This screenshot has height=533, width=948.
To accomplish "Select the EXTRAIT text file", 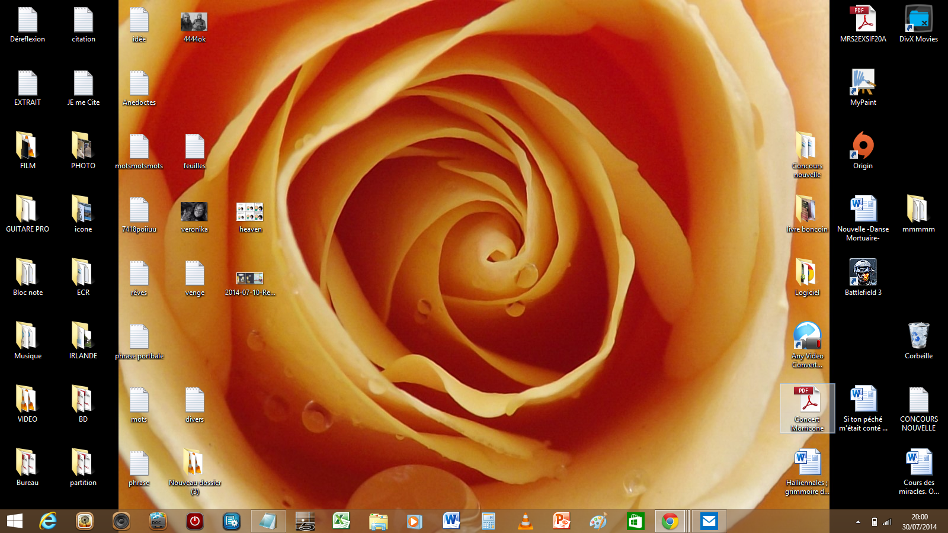I will click(x=28, y=88).
